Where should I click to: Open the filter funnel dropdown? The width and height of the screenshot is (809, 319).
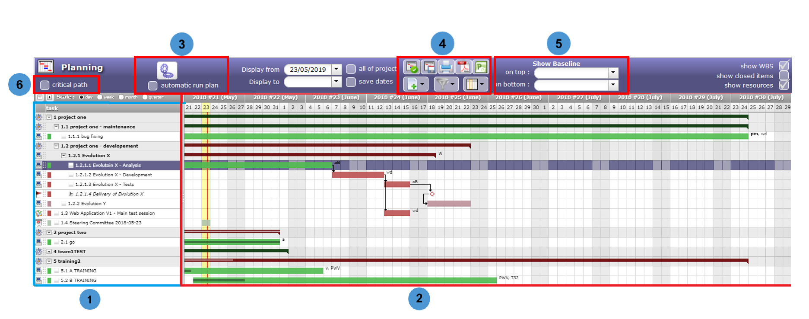pyautogui.click(x=446, y=84)
